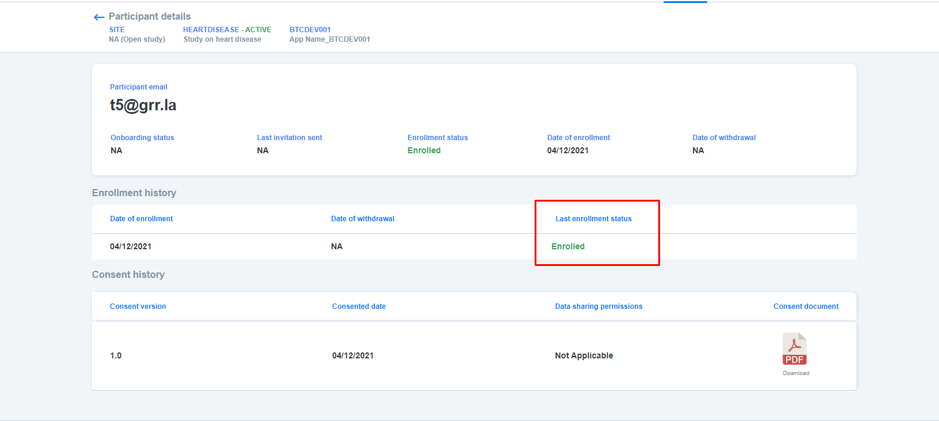Screen dimensions: 939x421
Task: Click the Participant email label
Action: [139, 87]
